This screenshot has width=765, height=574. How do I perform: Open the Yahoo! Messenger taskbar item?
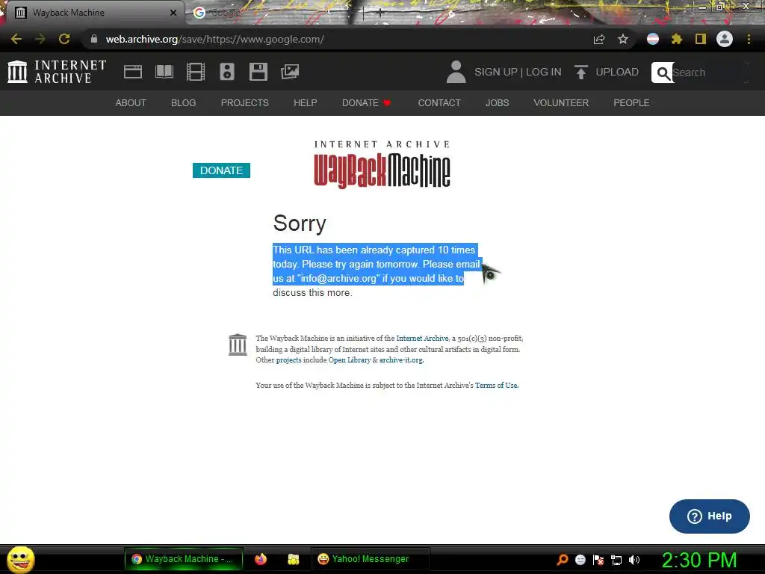370,559
